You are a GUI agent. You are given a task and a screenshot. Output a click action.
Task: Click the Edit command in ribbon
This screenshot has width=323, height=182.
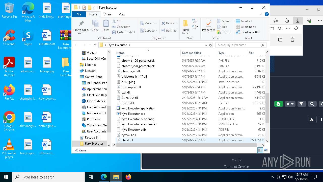222,27
